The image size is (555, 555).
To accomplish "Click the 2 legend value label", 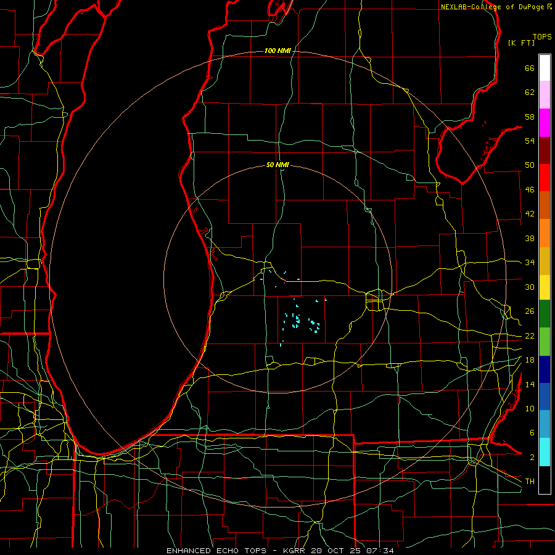I will click(x=532, y=458).
